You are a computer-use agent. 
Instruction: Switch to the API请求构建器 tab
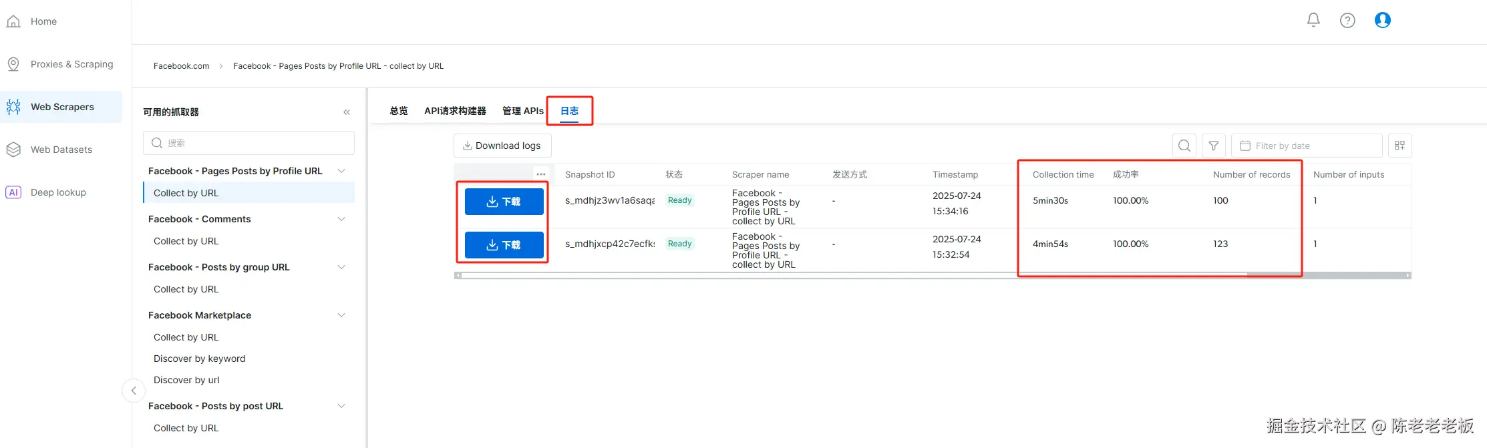point(455,111)
